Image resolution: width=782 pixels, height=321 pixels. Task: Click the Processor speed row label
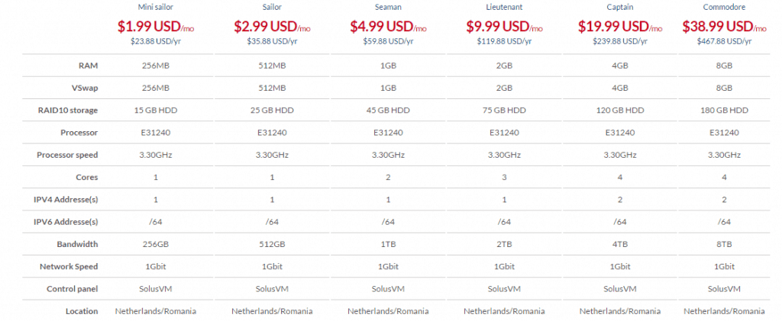(67, 155)
